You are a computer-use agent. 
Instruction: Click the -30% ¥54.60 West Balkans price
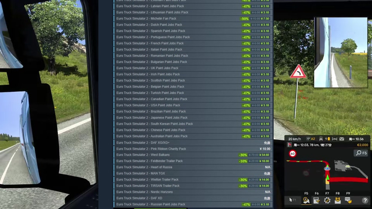(254, 155)
